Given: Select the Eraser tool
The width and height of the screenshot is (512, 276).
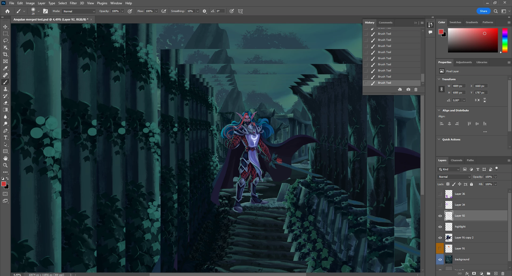Looking at the screenshot, I should click(5, 103).
